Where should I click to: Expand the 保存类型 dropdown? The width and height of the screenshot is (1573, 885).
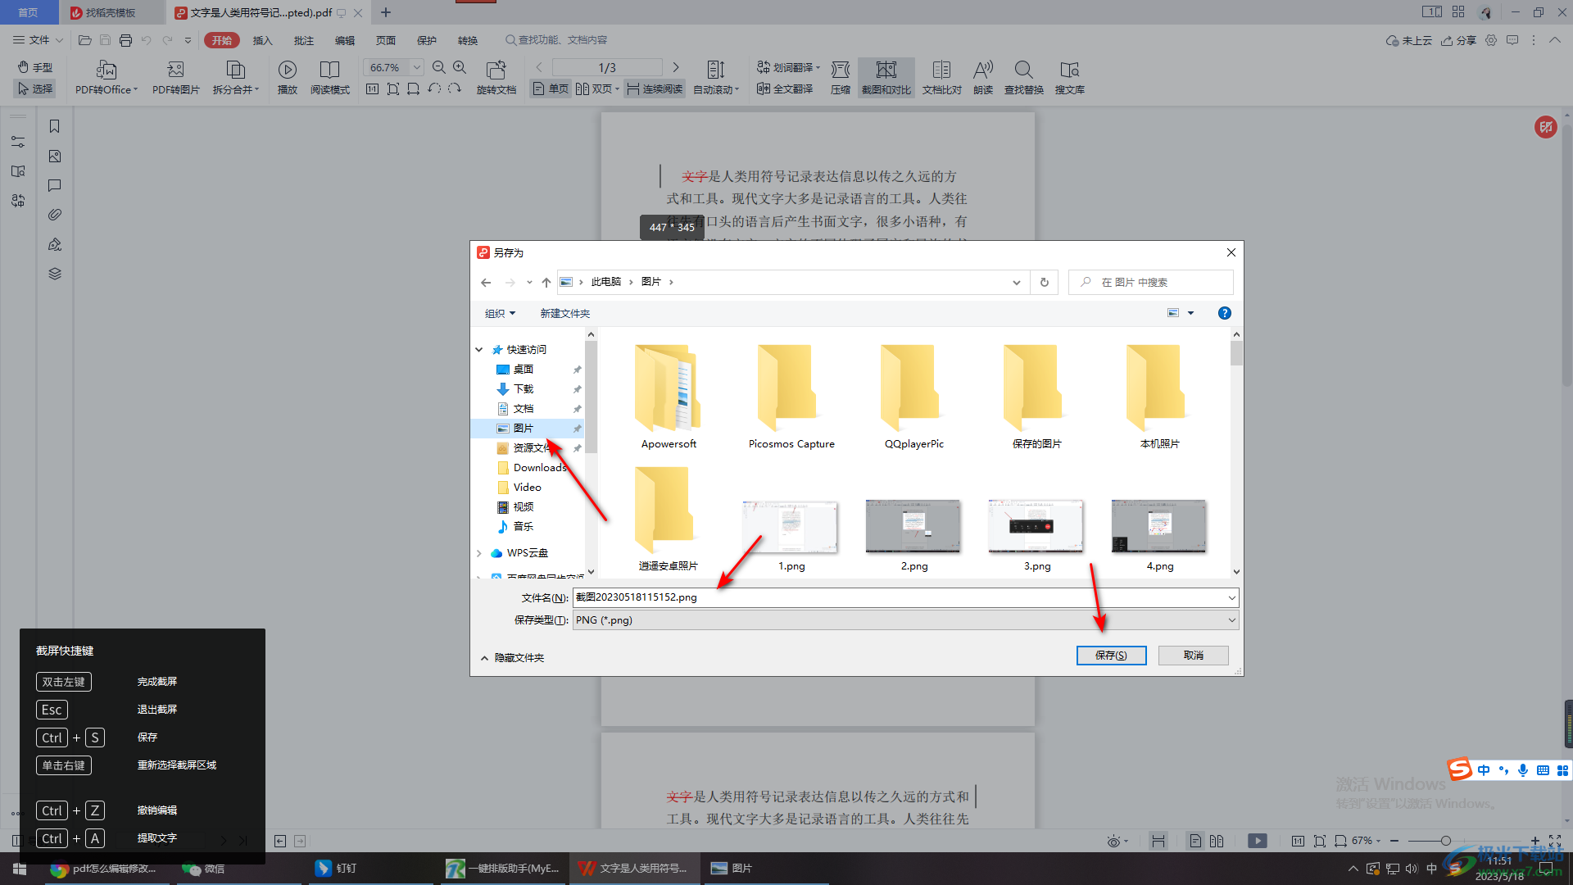click(1231, 619)
